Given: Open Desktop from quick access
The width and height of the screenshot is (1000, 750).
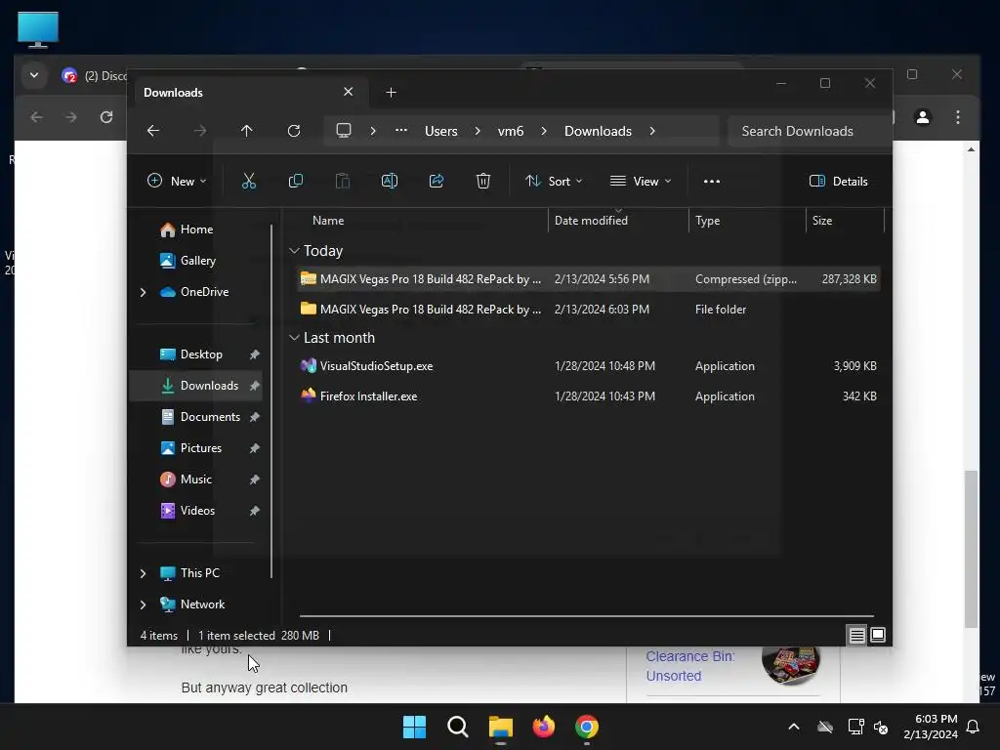Looking at the screenshot, I should point(199,354).
